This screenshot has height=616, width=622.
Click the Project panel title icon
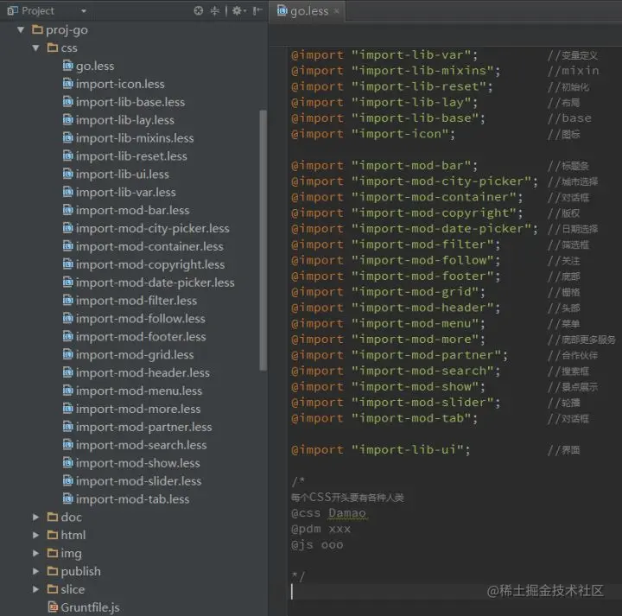(x=12, y=10)
